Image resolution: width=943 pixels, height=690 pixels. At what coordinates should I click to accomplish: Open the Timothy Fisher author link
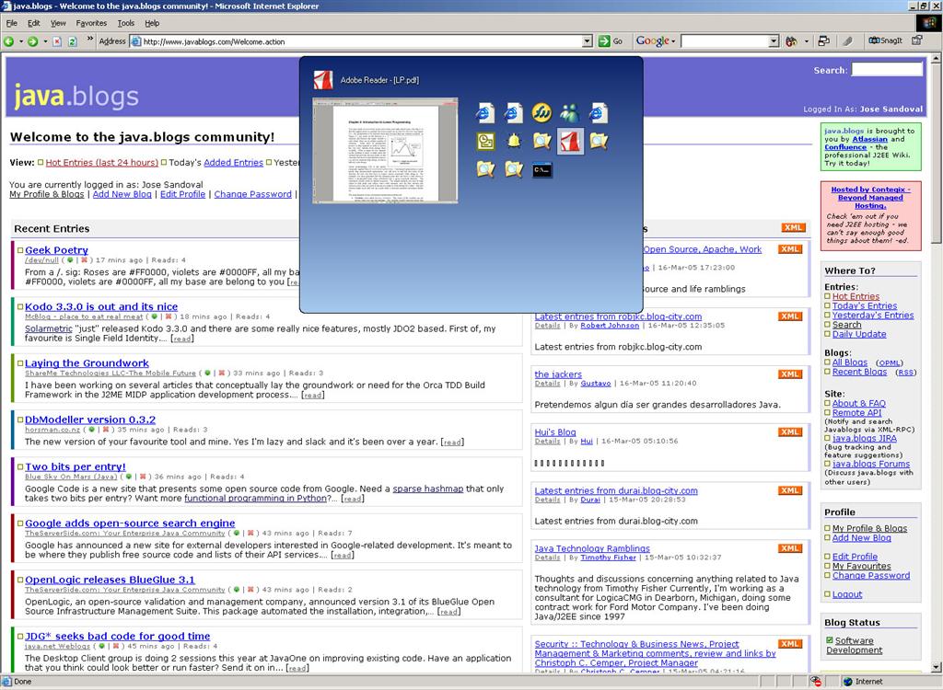tap(608, 558)
